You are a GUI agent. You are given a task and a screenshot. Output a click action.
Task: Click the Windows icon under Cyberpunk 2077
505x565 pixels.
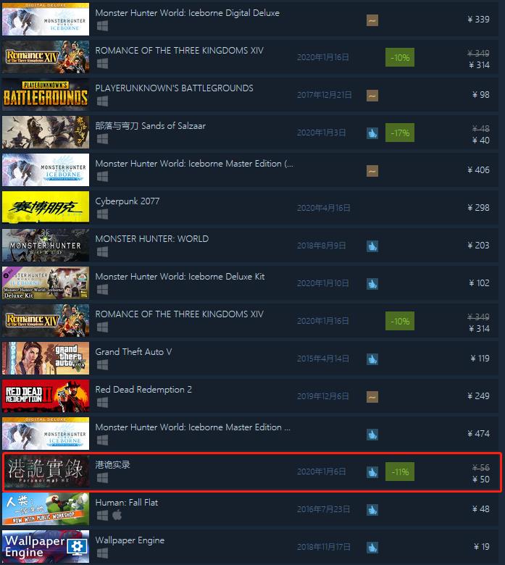102,214
